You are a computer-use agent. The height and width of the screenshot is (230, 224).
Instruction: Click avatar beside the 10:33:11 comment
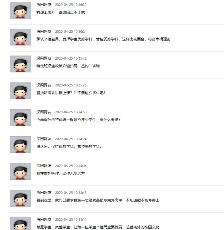20,223
